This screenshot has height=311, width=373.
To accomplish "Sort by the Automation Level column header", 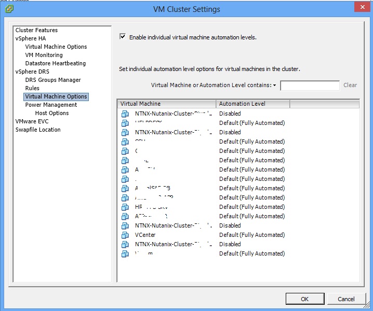I will (252, 104).
